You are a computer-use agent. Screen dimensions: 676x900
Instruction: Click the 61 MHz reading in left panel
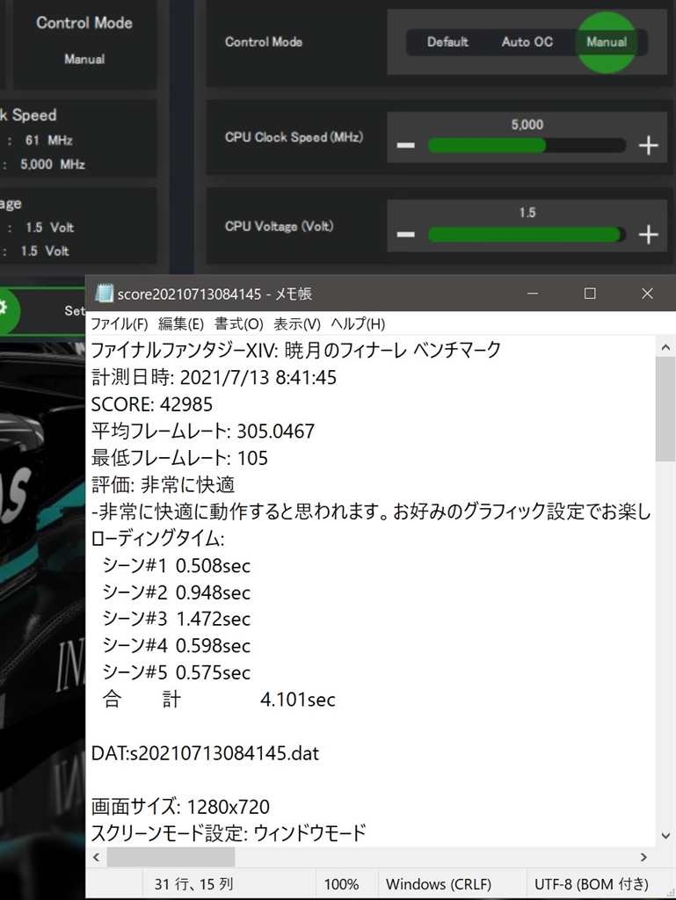(x=48, y=140)
